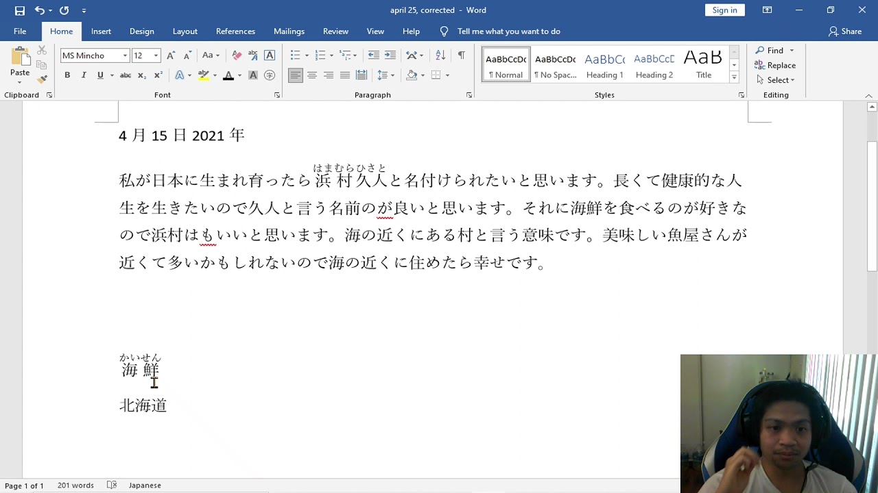
Task: Open the line spacing dropdown
Action: click(385, 75)
